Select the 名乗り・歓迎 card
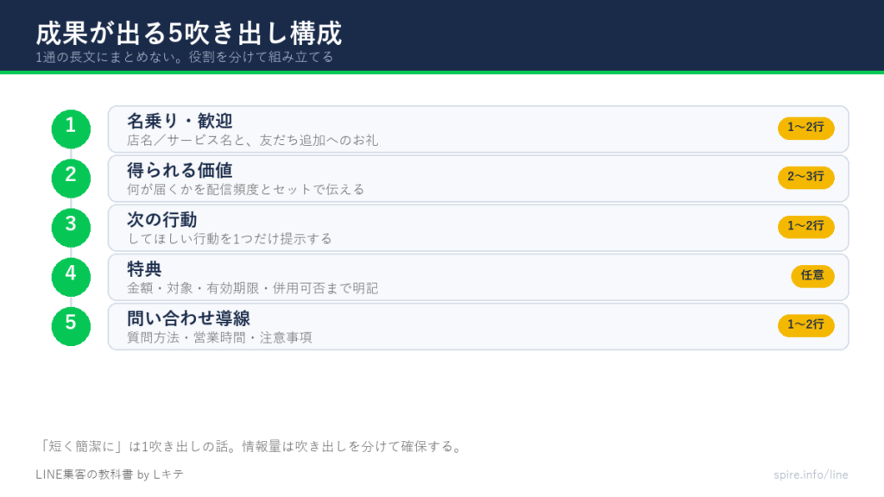Viewport: 884px width, 497px height. point(478,129)
